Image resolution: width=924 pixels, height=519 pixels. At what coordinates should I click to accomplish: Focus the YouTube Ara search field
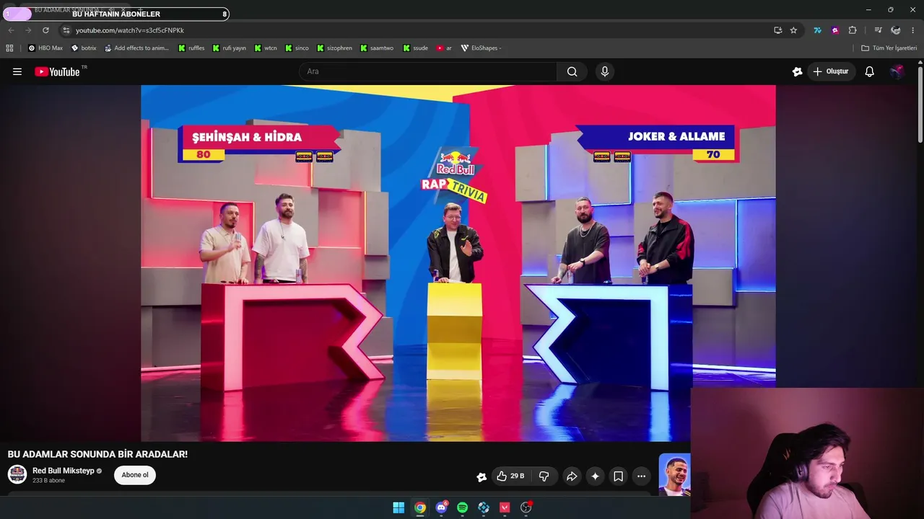427,71
